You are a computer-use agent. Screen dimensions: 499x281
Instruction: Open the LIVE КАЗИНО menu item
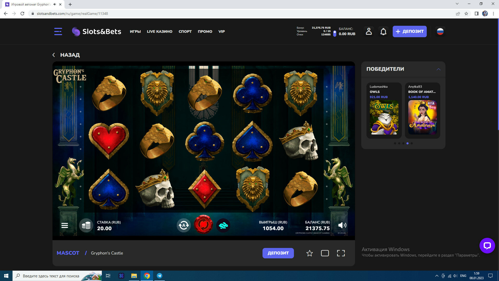coord(160,31)
